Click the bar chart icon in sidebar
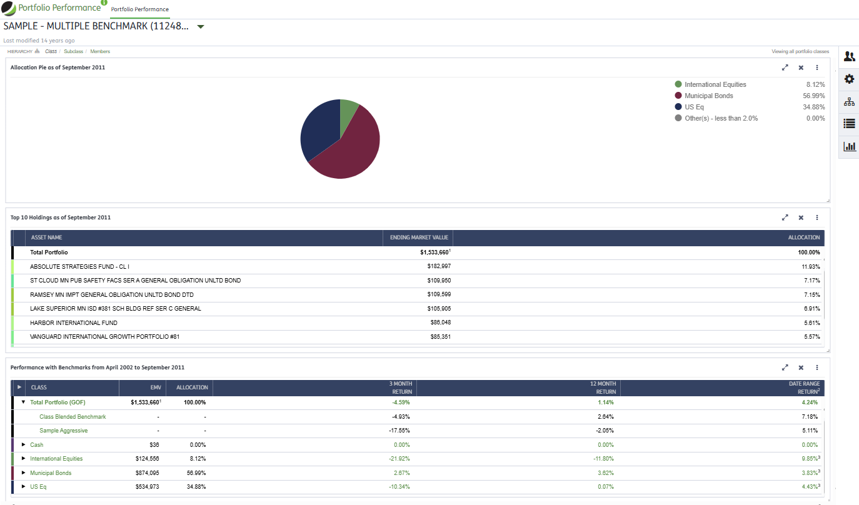The height and width of the screenshot is (505, 859). click(x=849, y=146)
